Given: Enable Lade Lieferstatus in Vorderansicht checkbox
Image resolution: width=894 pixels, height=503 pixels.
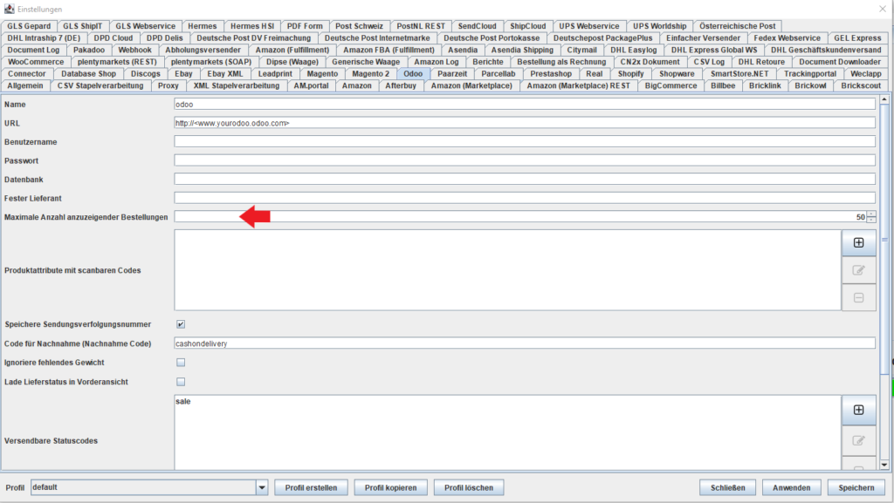Looking at the screenshot, I should [x=181, y=382].
